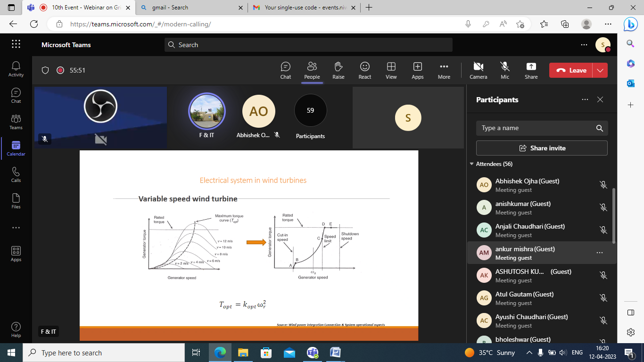This screenshot has width=644, height=362.
Task: Open Activity bell in the sidebar
Action: [16, 69]
